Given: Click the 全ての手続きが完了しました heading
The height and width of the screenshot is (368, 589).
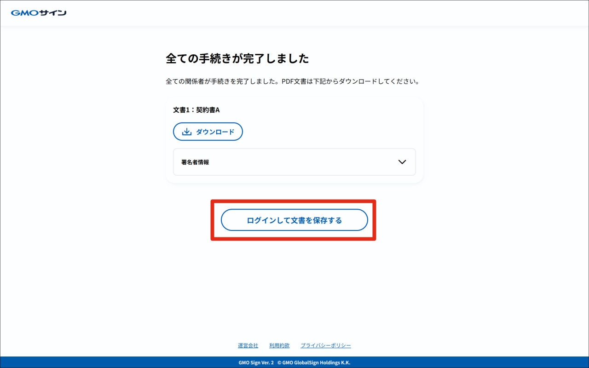Looking at the screenshot, I should tap(237, 58).
